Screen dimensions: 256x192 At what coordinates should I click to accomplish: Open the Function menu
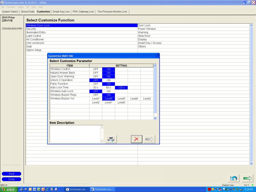pyautogui.click(x=11, y=7)
